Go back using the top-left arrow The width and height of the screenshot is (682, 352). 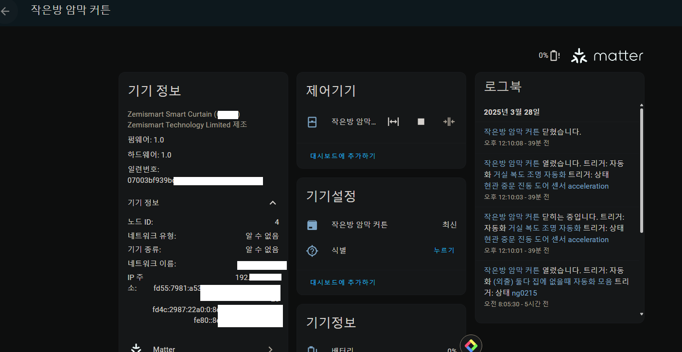tap(5, 11)
